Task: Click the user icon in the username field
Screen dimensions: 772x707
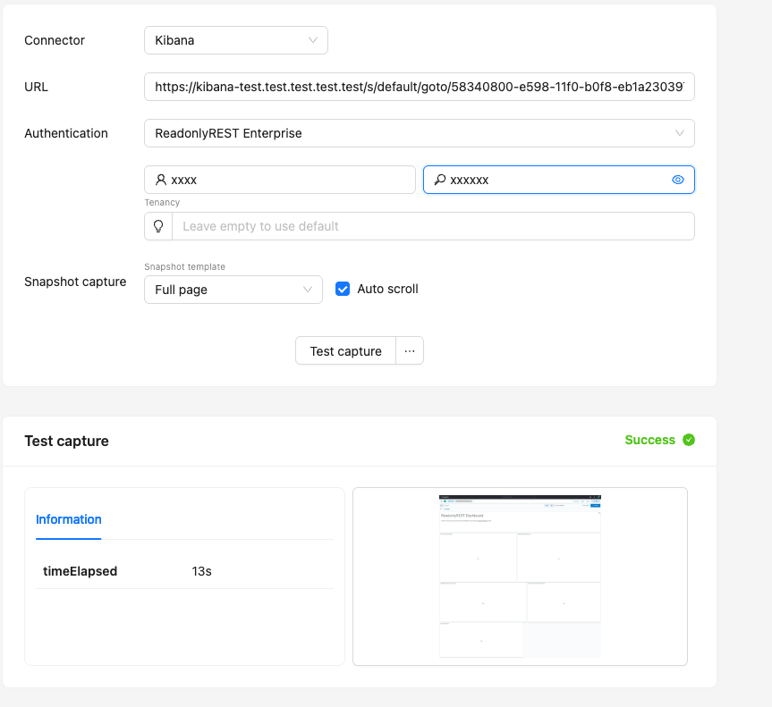Action: (x=161, y=180)
